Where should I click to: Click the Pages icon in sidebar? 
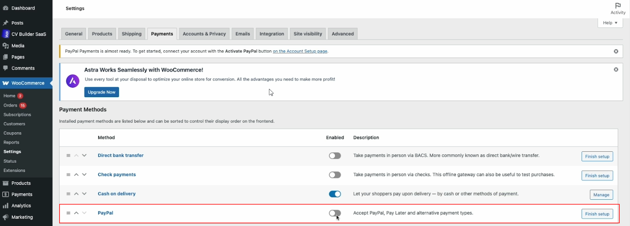pos(6,57)
